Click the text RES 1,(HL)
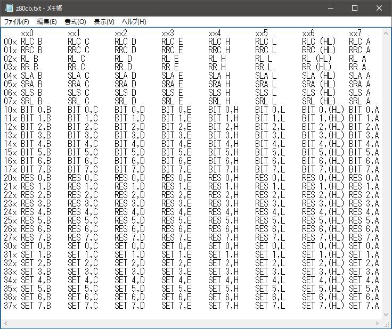 tap(323, 186)
